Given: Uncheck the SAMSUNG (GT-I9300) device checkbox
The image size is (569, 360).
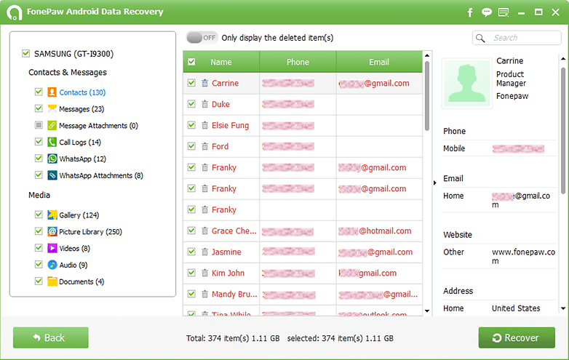Looking at the screenshot, I should [x=25, y=54].
